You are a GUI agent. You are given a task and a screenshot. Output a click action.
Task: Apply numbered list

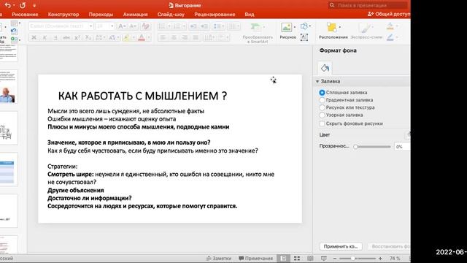pos(177,26)
